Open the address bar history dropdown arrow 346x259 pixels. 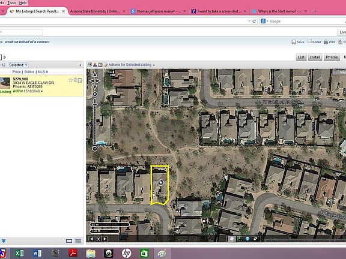pyautogui.click(x=249, y=21)
